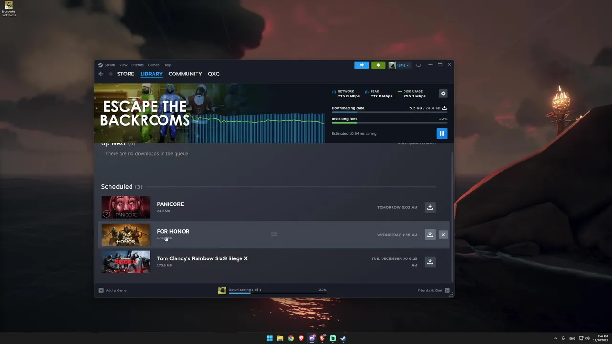Click the WEDNESDAY 1:36 AM schedule text
This screenshot has height=344, width=612.
tap(397, 235)
